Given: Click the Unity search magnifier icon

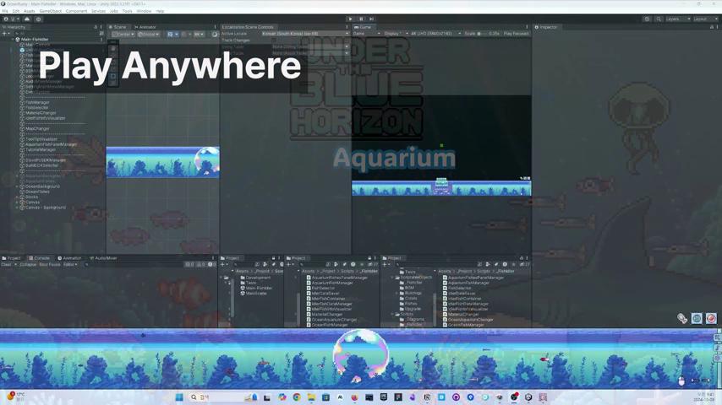Looking at the screenshot, I should [x=658, y=19].
